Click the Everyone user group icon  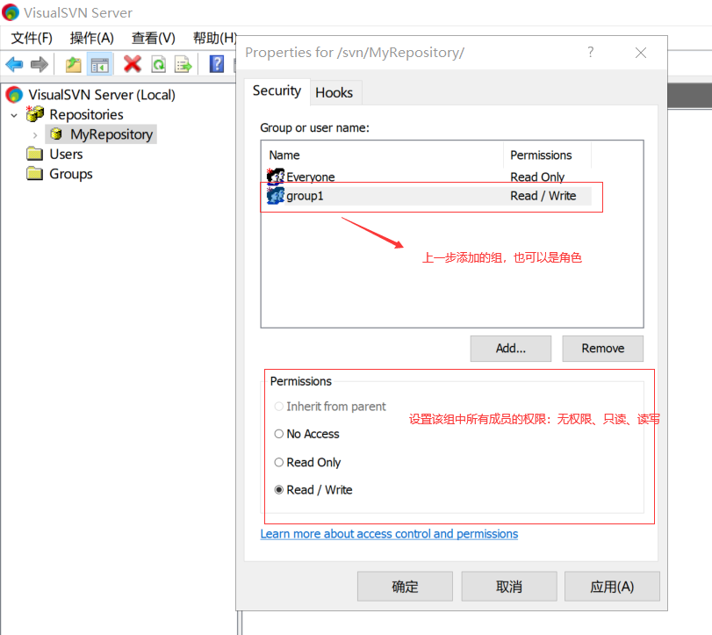(275, 177)
